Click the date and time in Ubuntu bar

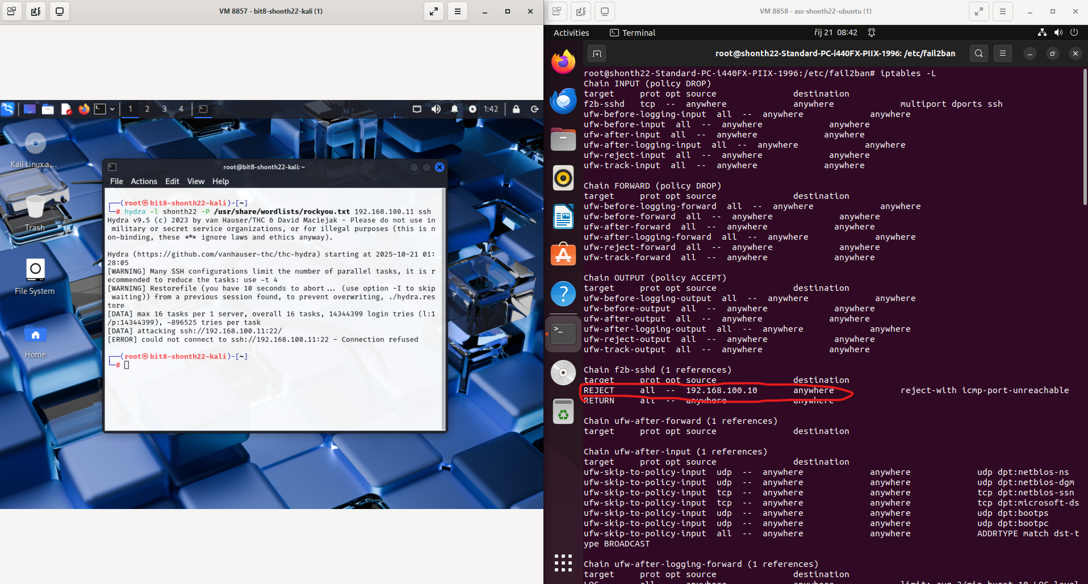point(835,33)
